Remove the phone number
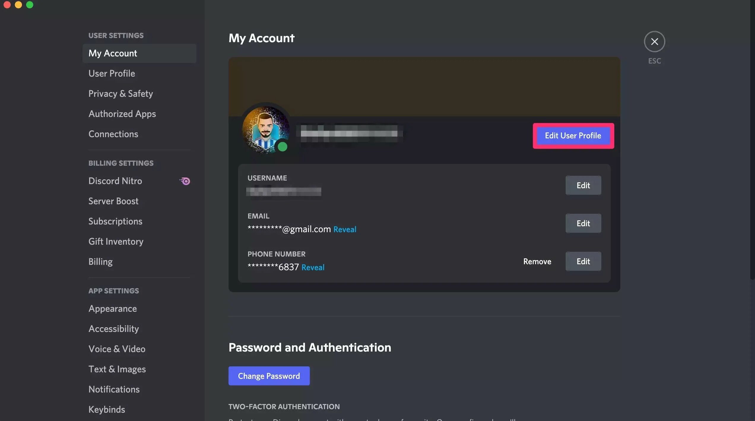This screenshot has width=755, height=421. (x=537, y=261)
